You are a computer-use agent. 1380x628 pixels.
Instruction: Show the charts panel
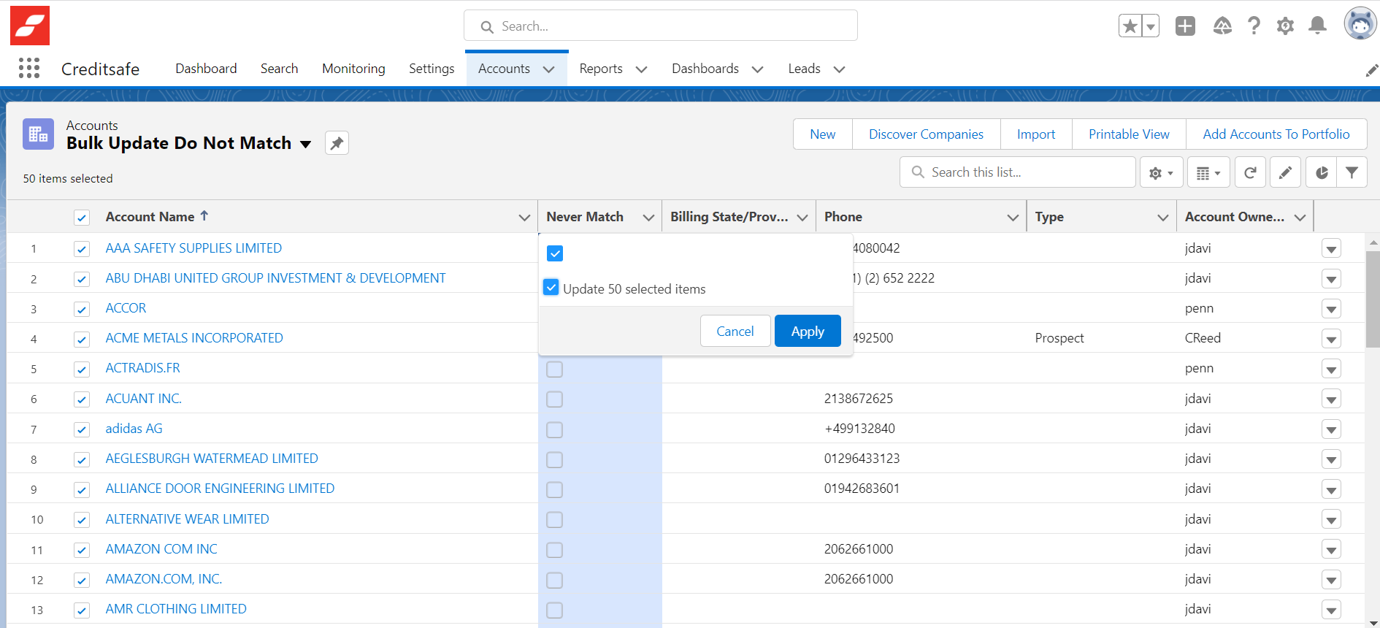[x=1322, y=172]
